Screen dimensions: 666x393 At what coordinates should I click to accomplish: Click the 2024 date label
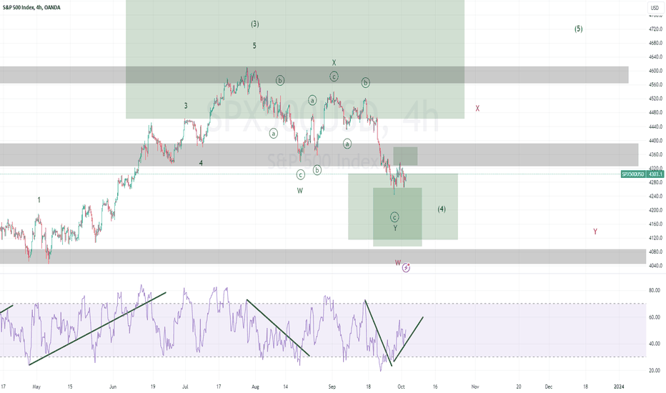point(620,387)
